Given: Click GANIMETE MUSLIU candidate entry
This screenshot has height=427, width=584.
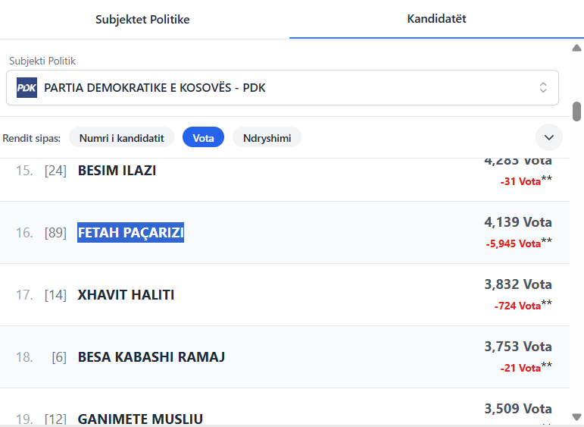Looking at the screenshot, I should click(x=140, y=418).
